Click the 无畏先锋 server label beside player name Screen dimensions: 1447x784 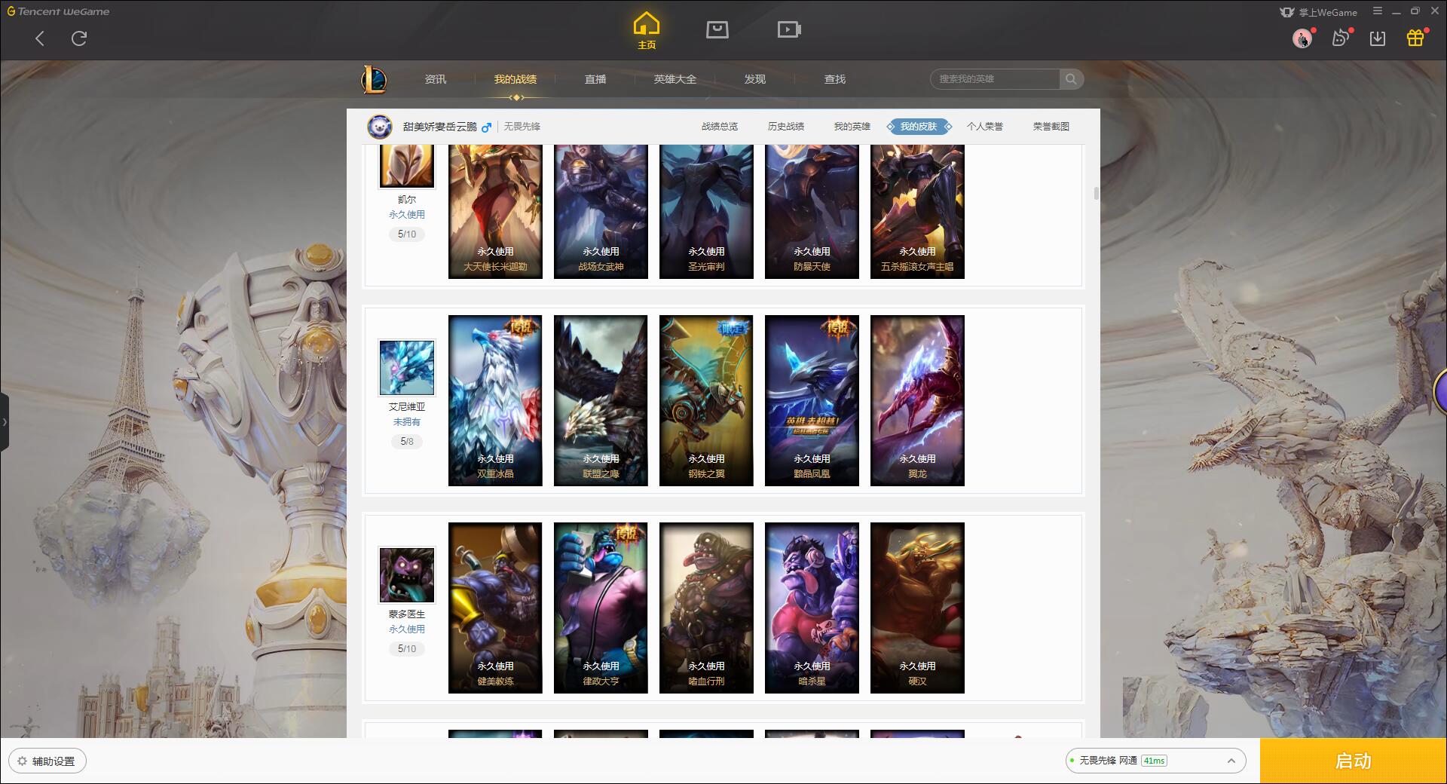(522, 127)
